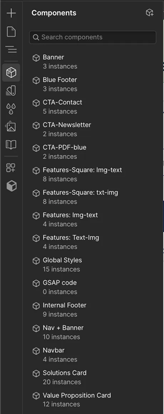
Task: Select the Blue Footer component name
Action: tap(60, 80)
